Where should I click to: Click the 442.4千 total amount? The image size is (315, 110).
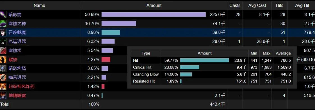[217, 104]
